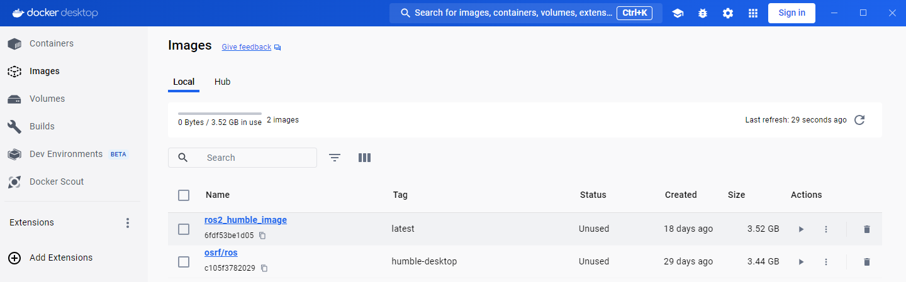The height and width of the screenshot is (282, 906).
Task: Open the troubleshoot bug icon
Action: pyautogui.click(x=703, y=13)
